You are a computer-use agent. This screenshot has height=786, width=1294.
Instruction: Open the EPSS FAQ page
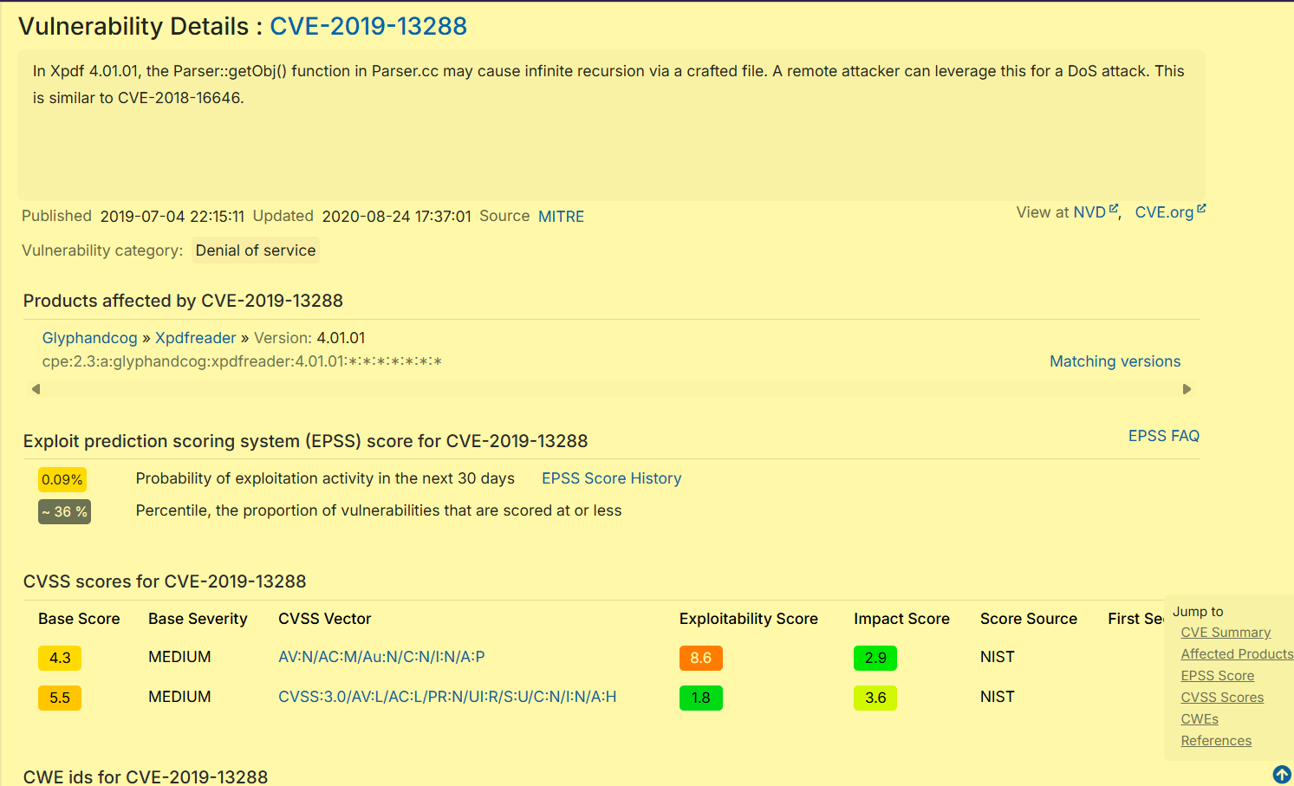pyautogui.click(x=1163, y=436)
